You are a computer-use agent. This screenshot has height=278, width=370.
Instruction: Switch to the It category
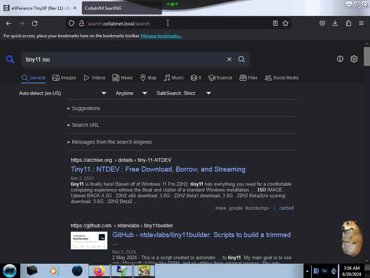pos(196,78)
